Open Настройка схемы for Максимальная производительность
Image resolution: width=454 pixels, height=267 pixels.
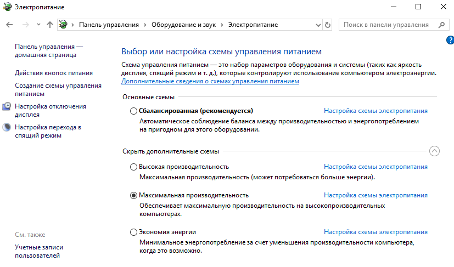(x=375, y=195)
